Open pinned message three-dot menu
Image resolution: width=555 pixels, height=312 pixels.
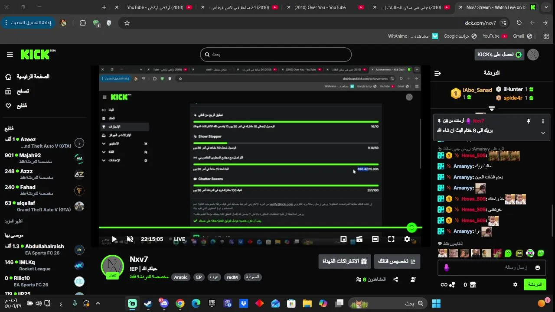click(x=543, y=121)
